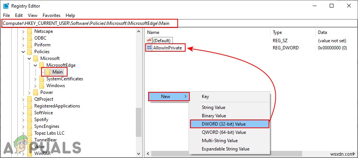
Task: Click the (value not set) data cell
Action: (332, 41)
